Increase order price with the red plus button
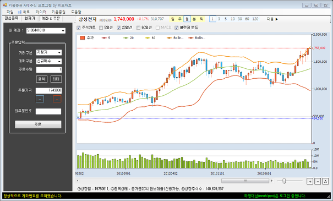Viewport: 333px width, 201px height. tap(57, 99)
